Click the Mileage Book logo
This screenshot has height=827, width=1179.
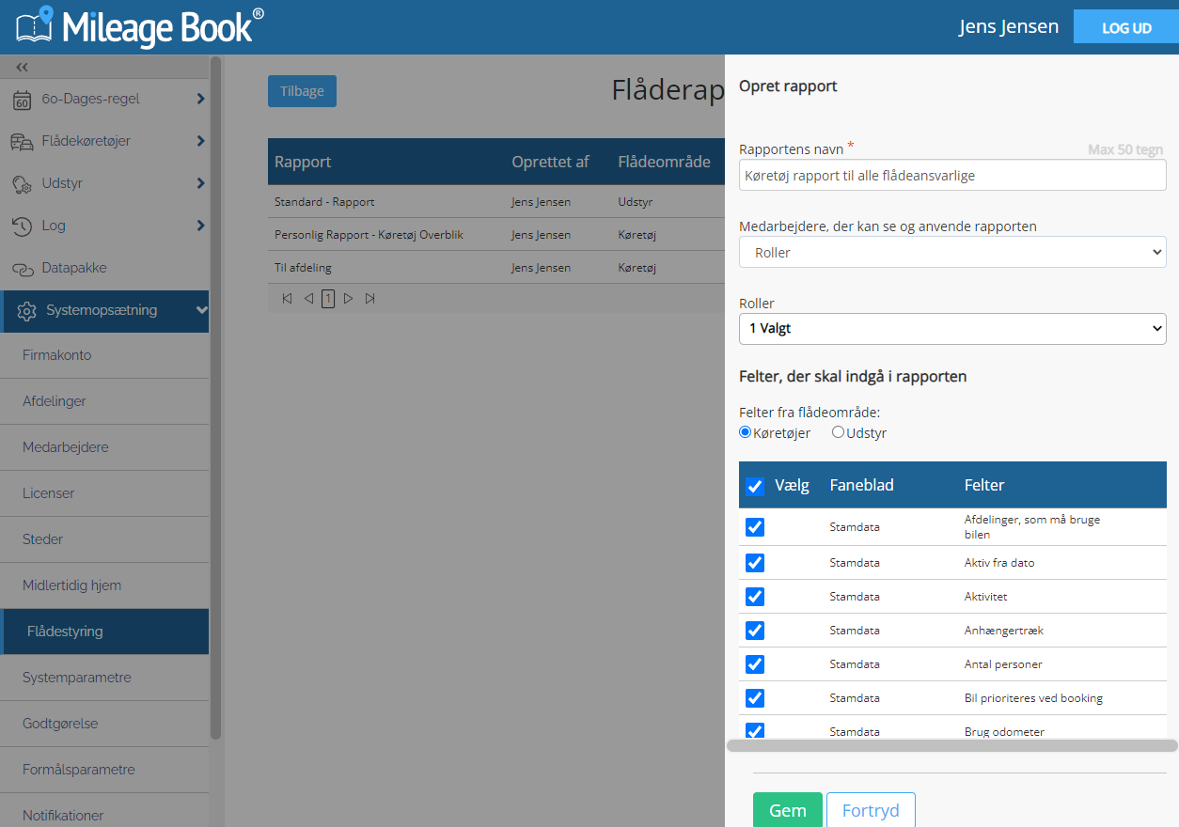click(x=139, y=26)
